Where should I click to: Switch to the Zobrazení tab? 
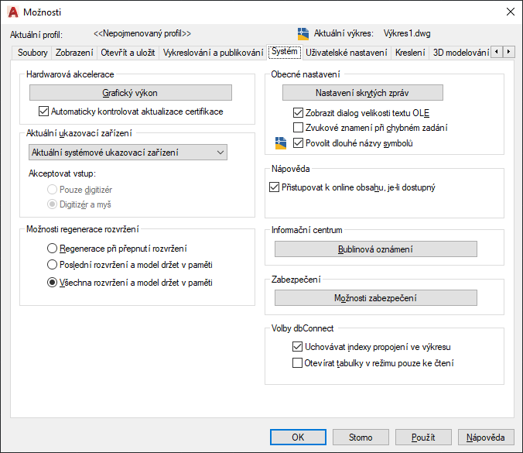coord(74,53)
